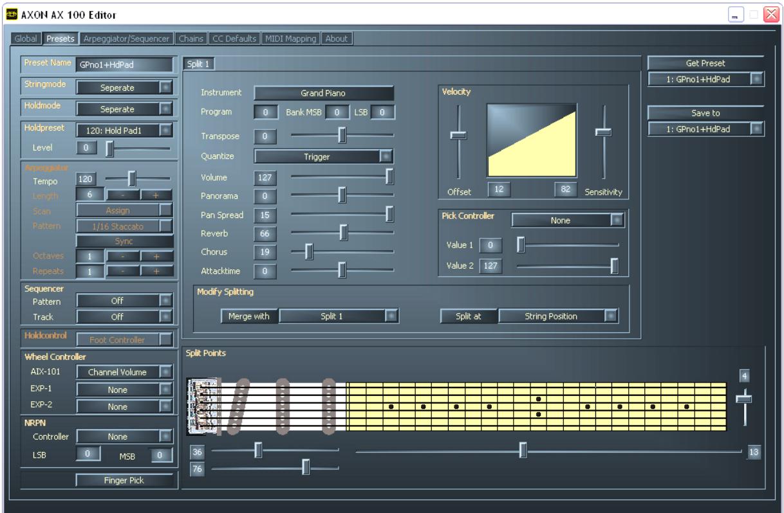Click the NRPN LSB value field
The height and width of the screenshot is (513, 784).
click(x=87, y=455)
